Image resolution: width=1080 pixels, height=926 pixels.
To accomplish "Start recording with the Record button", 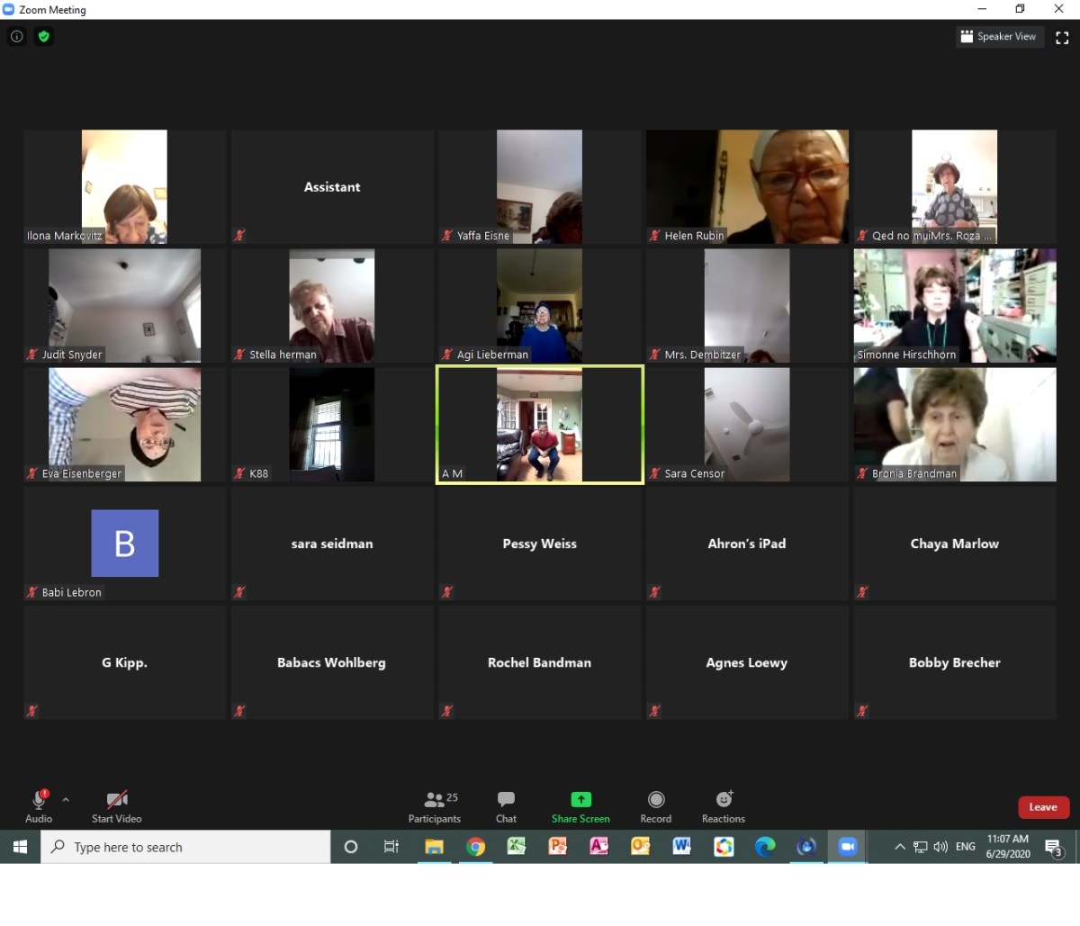I will (x=656, y=806).
